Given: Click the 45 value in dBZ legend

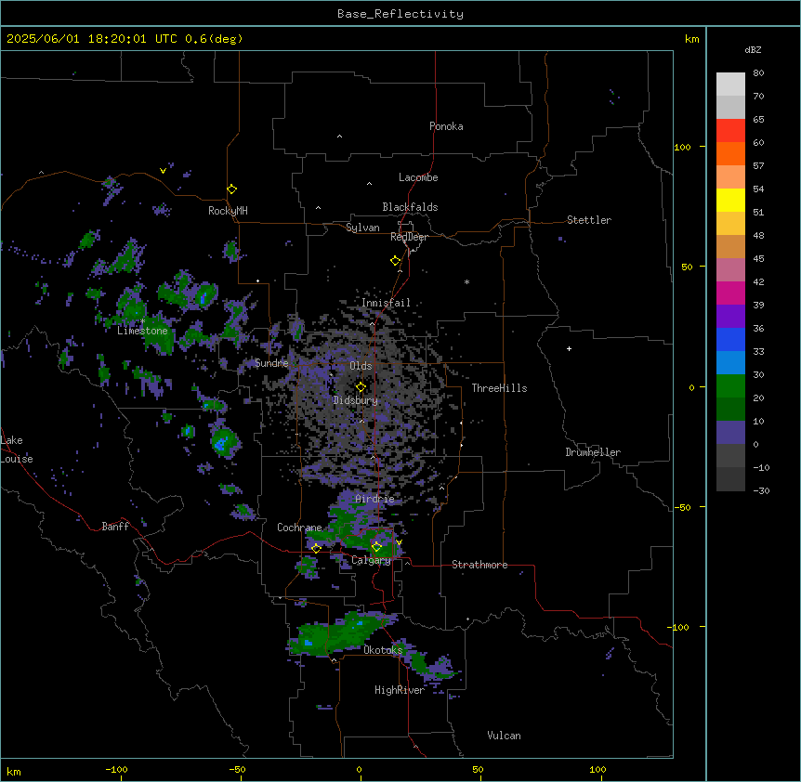Looking at the screenshot, I should click(x=758, y=259).
